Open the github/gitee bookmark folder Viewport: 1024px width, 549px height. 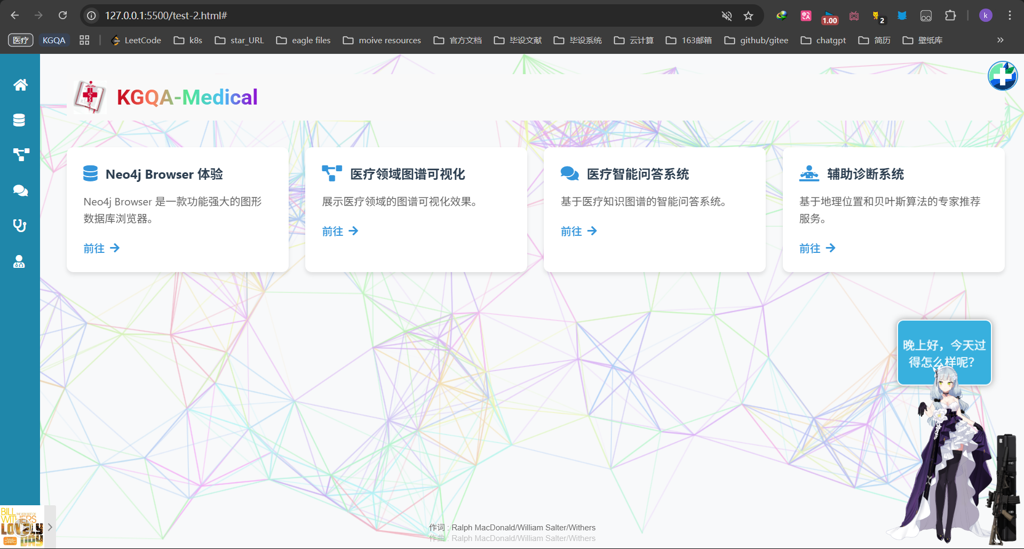[x=756, y=40]
